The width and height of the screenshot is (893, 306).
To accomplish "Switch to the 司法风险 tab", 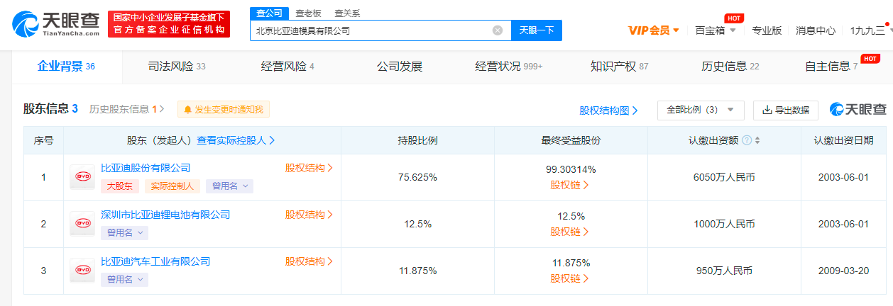I will 176,67.
